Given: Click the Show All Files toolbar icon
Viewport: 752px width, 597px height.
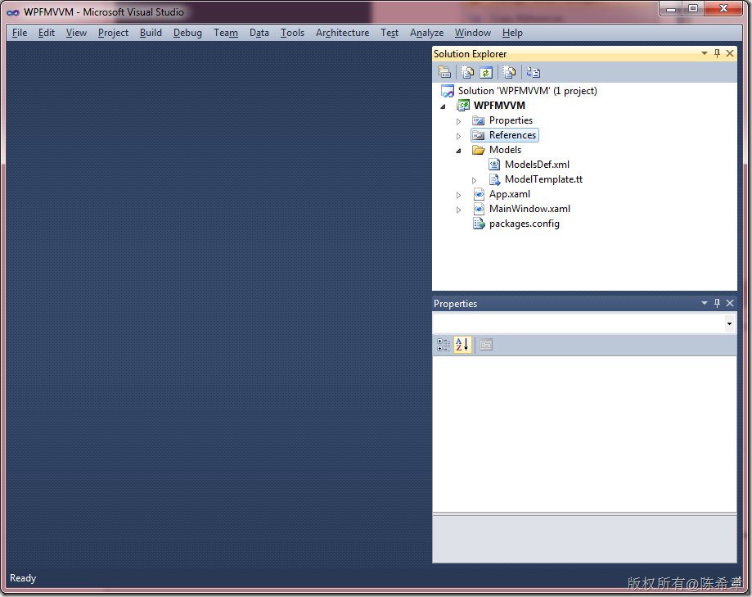Looking at the screenshot, I should 467,72.
